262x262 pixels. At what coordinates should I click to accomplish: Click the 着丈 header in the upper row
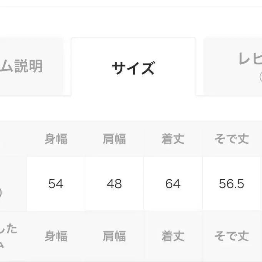click(x=173, y=139)
